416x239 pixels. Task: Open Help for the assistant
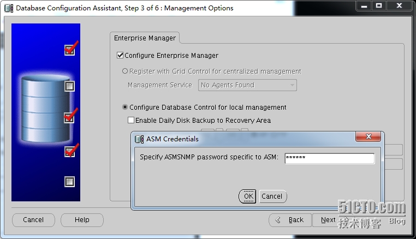[x=82, y=220]
